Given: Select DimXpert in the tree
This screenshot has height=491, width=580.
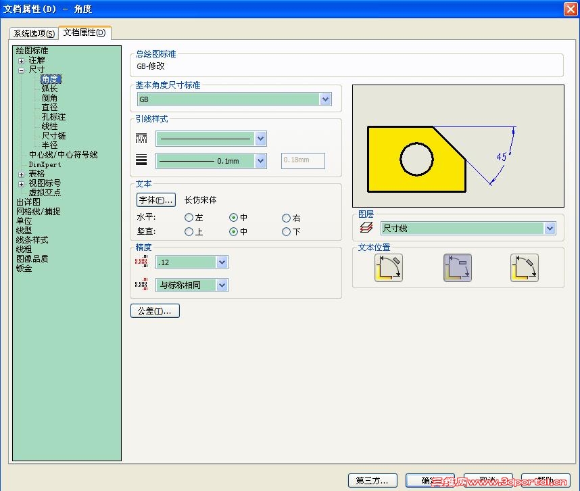Looking at the screenshot, I should coord(45,164).
